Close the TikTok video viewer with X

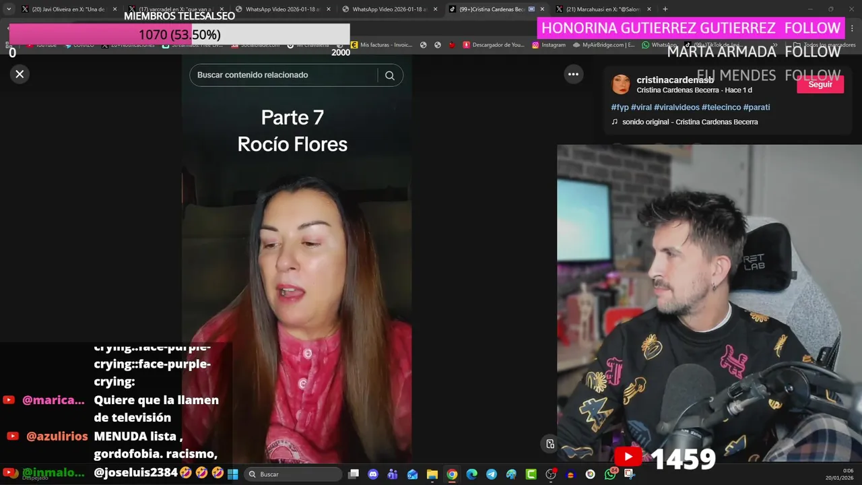coord(20,74)
